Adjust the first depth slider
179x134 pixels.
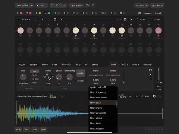pyautogui.click(x=96, y=76)
